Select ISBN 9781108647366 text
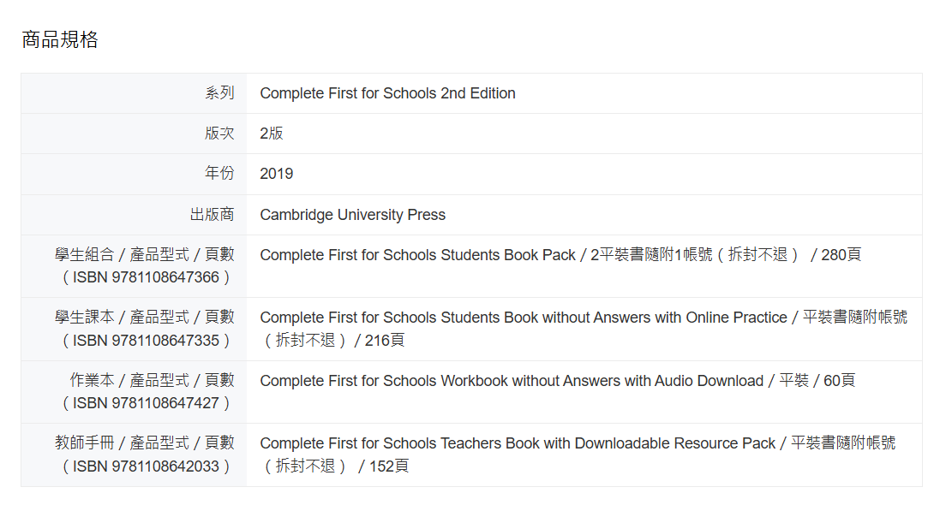The image size is (946, 505). pyautogui.click(x=146, y=277)
